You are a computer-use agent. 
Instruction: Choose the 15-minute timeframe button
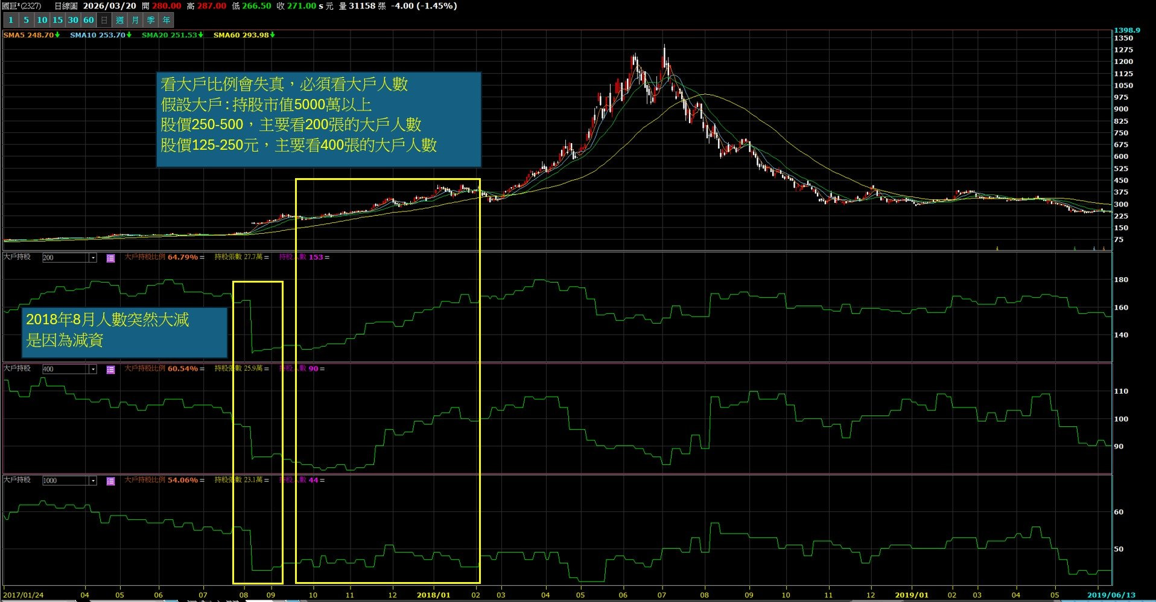57,20
